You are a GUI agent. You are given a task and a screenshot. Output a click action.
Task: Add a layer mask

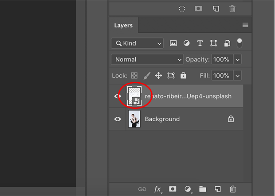pos(173,189)
